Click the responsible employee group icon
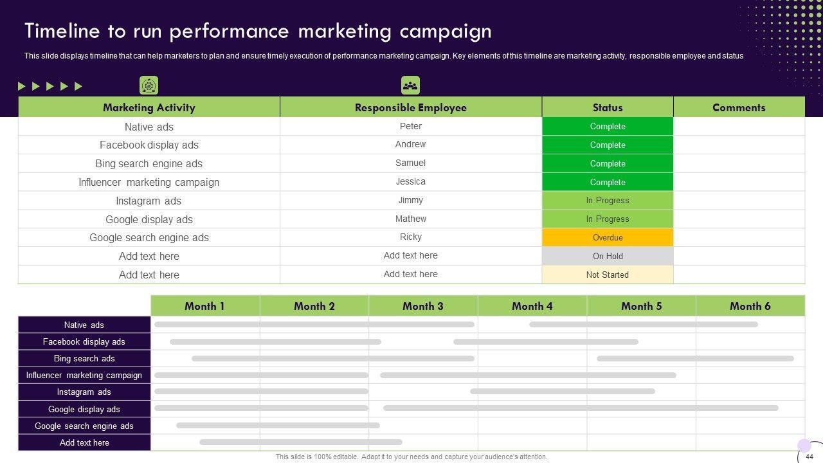This screenshot has height=463, width=823. (x=410, y=86)
